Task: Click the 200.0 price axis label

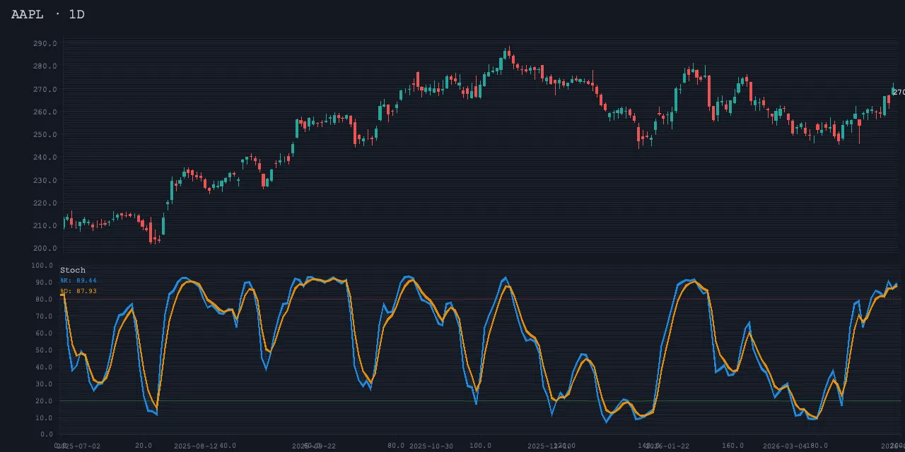Action: pyautogui.click(x=45, y=249)
